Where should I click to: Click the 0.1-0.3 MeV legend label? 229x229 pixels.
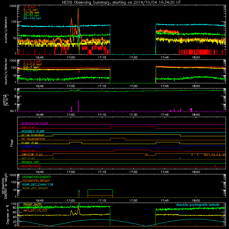[33, 62]
